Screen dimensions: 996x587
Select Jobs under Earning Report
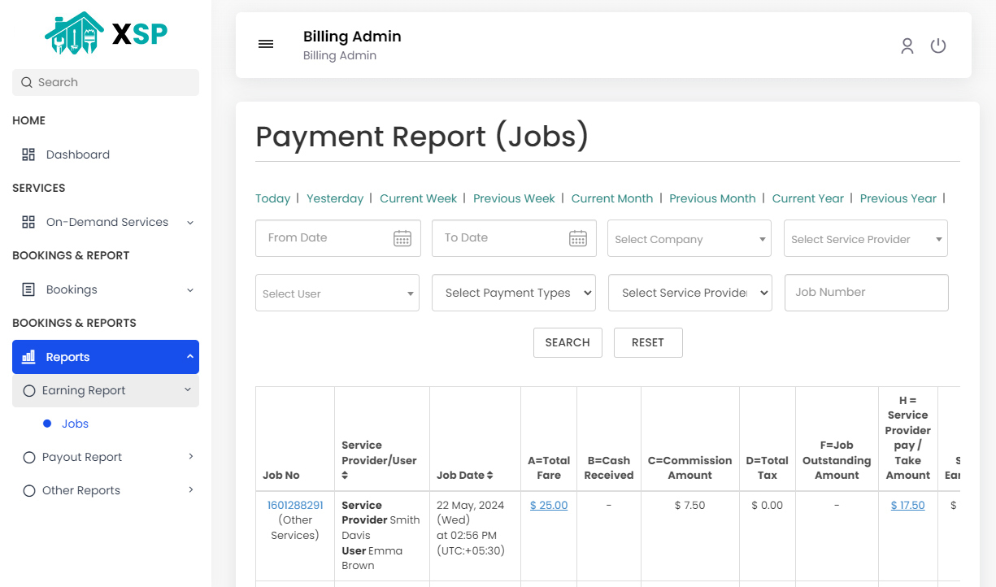[75, 423]
